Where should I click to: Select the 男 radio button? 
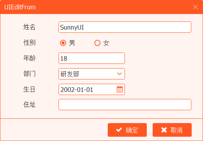point(63,43)
